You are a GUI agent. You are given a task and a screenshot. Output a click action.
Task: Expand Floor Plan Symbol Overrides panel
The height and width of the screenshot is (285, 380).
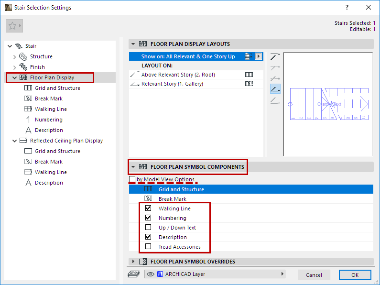pyautogui.click(x=133, y=262)
